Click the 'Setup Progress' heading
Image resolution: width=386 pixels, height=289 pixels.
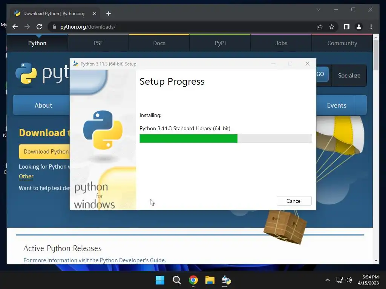[172, 81]
